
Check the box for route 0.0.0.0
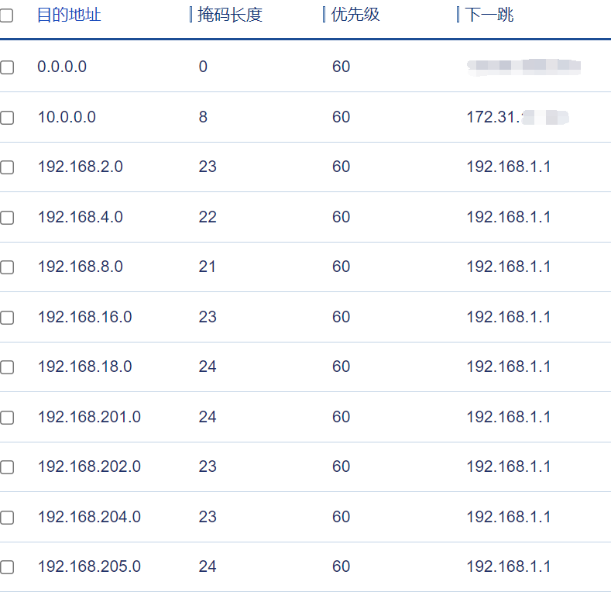tap(7, 67)
